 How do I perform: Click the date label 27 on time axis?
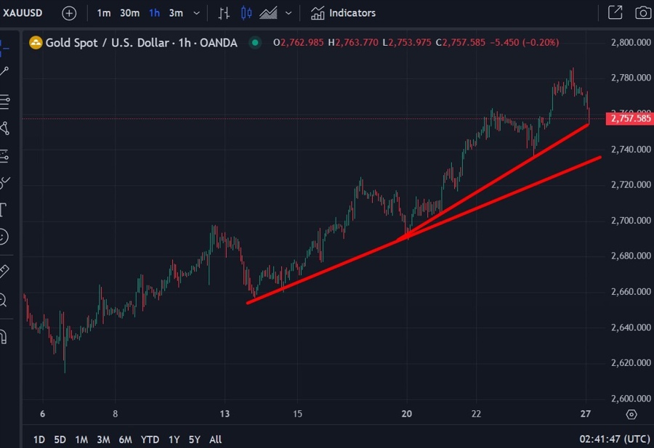(x=586, y=414)
